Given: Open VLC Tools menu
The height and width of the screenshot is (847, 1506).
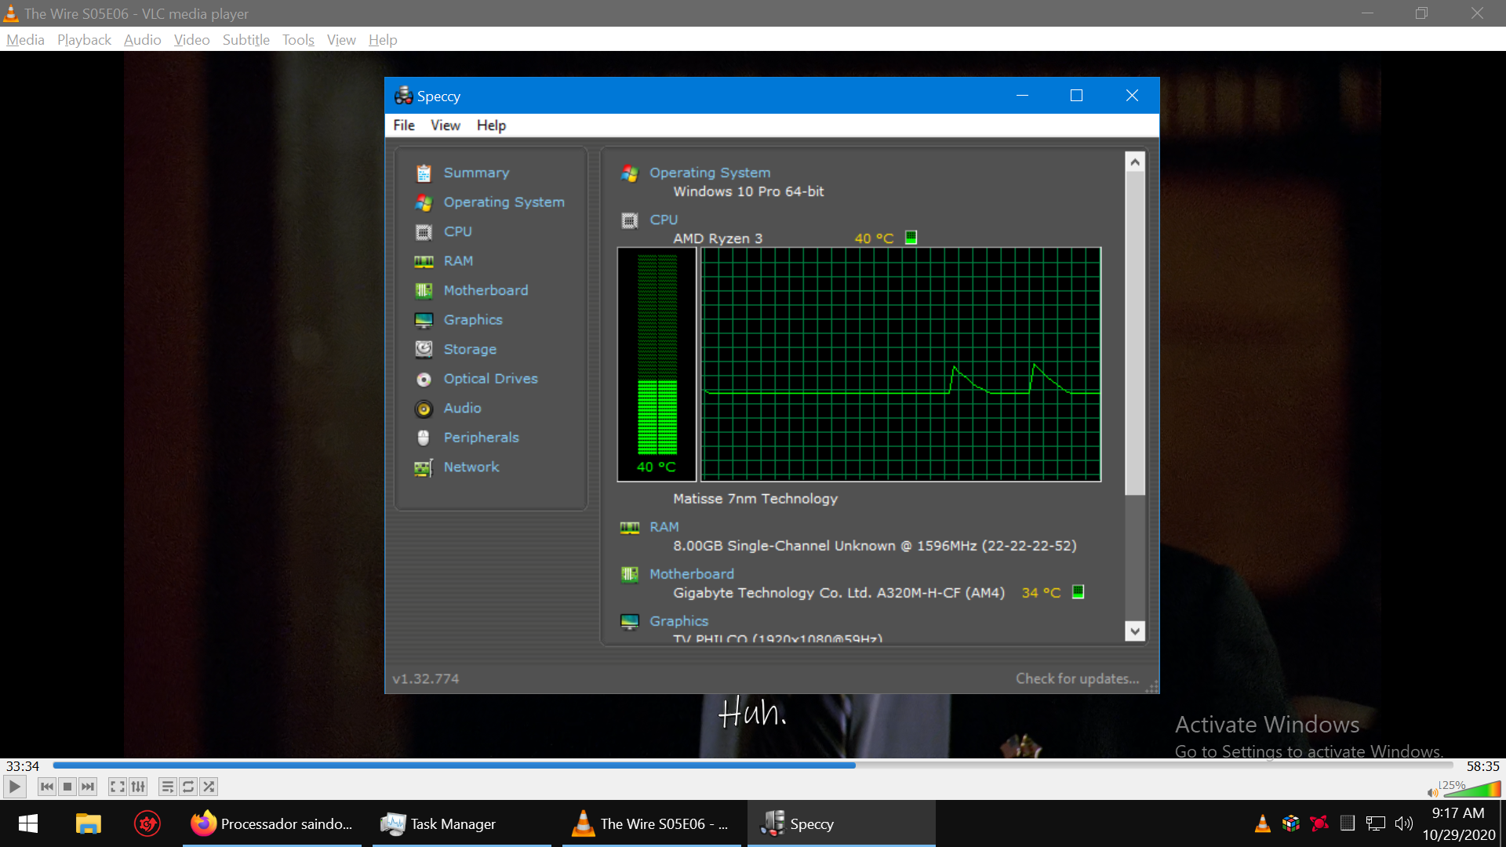Looking at the screenshot, I should pyautogui.click(x=298, y=40).
